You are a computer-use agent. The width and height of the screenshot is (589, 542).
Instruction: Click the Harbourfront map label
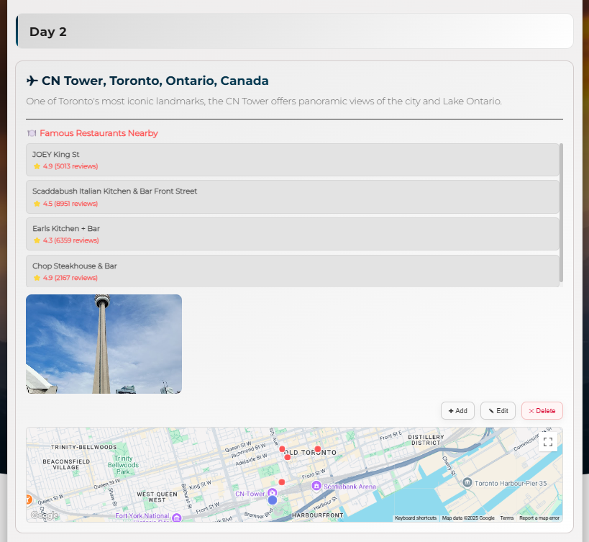click(317, 515)
